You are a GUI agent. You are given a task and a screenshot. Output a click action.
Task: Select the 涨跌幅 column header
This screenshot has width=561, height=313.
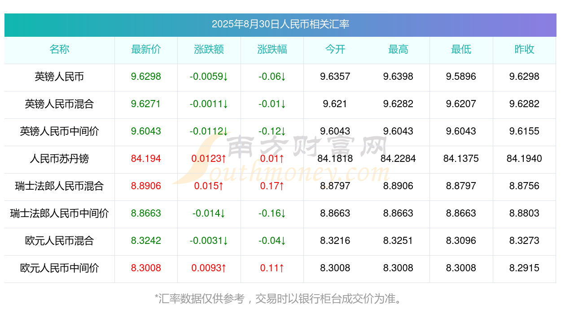point(272,49)
